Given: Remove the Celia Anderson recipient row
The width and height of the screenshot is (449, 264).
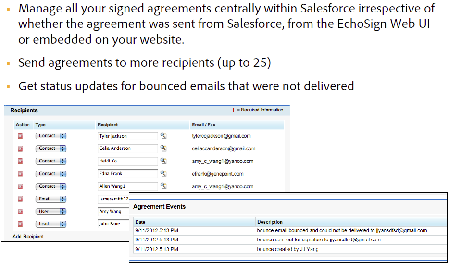Looking at the screenshot, I should point(20,149).
